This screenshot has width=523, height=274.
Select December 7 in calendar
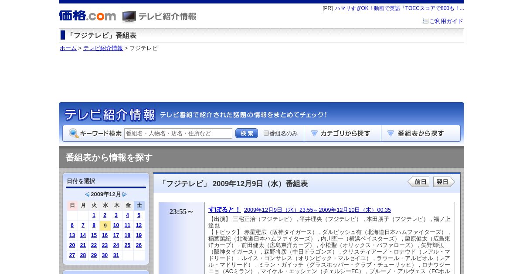coord(83,225)
